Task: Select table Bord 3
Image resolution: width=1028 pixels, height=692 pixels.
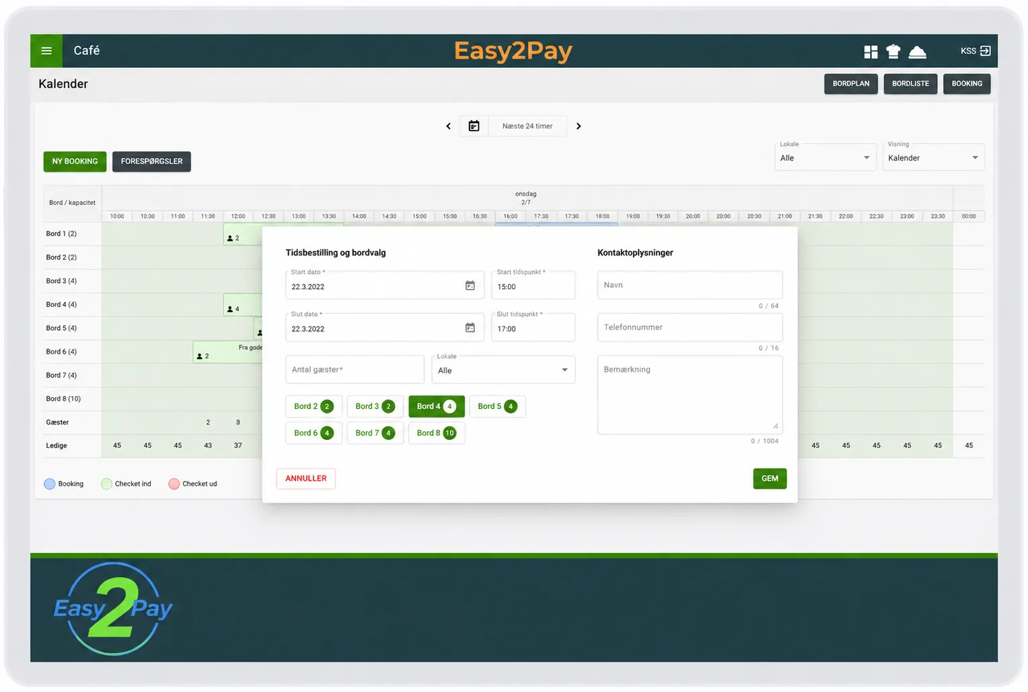Action: click(375, 406)
